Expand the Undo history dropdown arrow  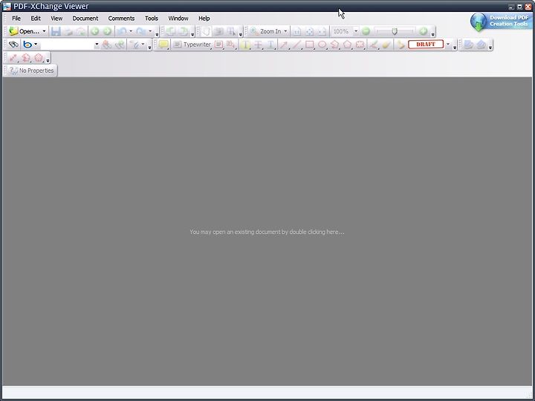click(131, 31)
